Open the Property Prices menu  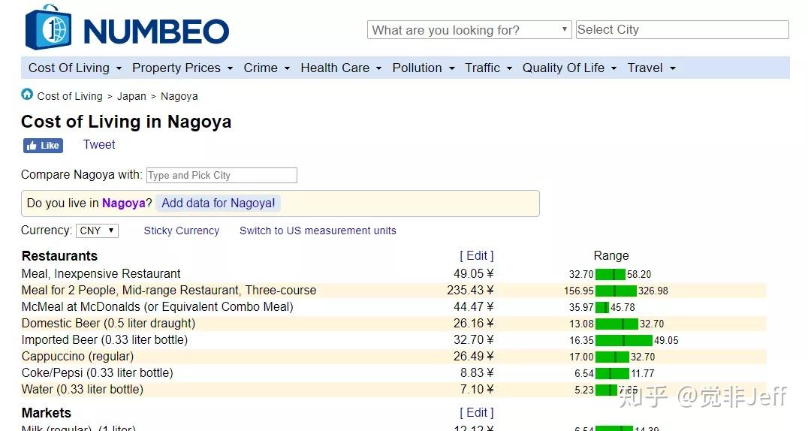(182, 68)
